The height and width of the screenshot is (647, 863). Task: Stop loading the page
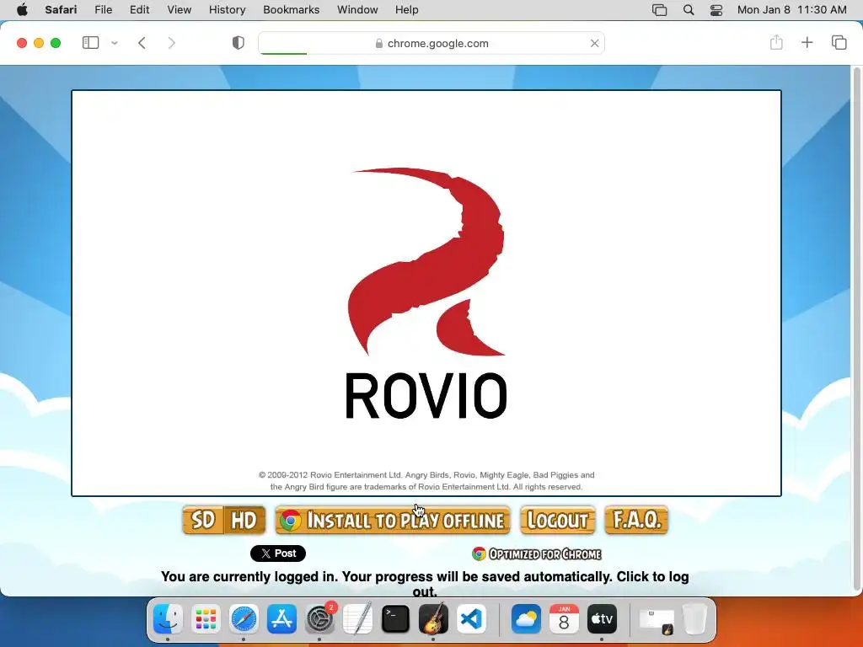pyautogui.click(x=594, y=43)
